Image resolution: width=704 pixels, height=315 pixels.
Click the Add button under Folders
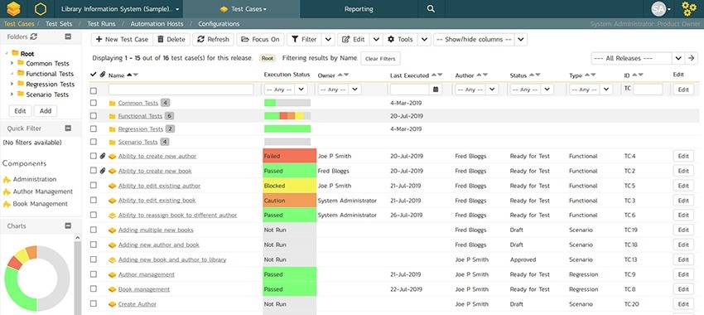point(46,110)
